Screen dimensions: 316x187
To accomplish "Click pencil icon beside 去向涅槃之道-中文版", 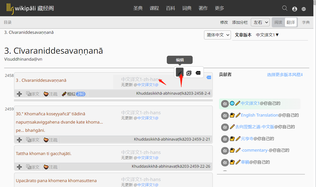I will (x=232, y=127).
